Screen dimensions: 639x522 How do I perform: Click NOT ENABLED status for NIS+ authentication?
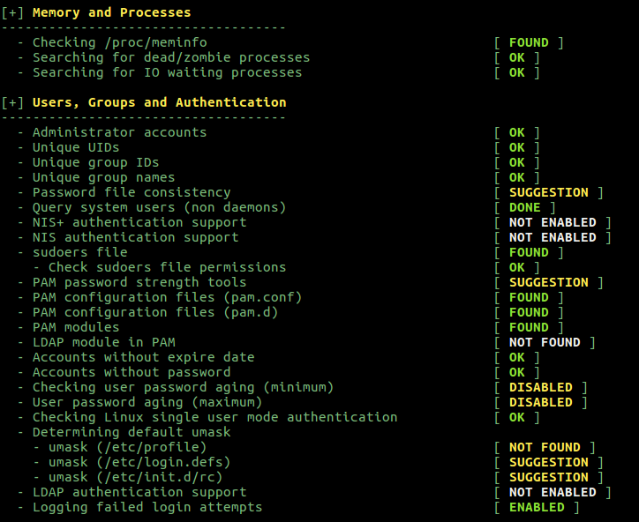coord(553,222)
